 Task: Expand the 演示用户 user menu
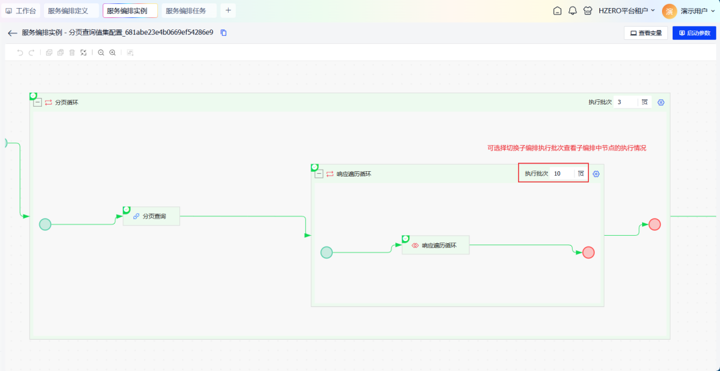pos(697,11)
